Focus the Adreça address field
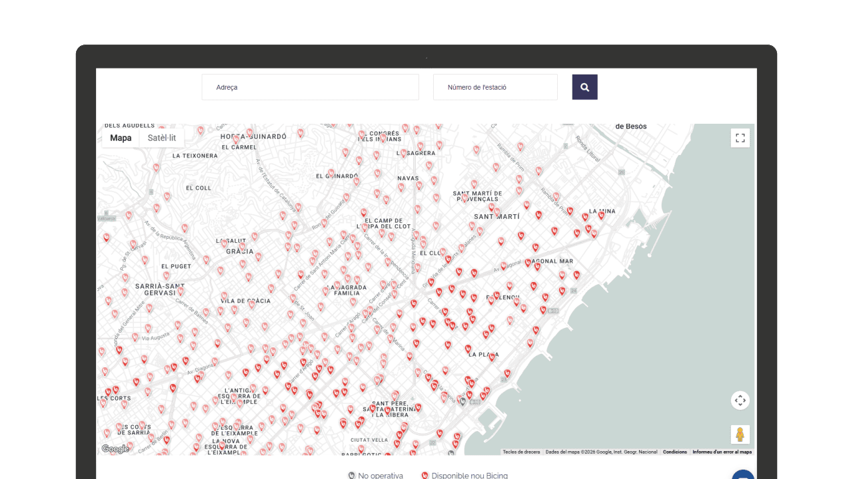The image size is (853, 479). click(310, 87)
